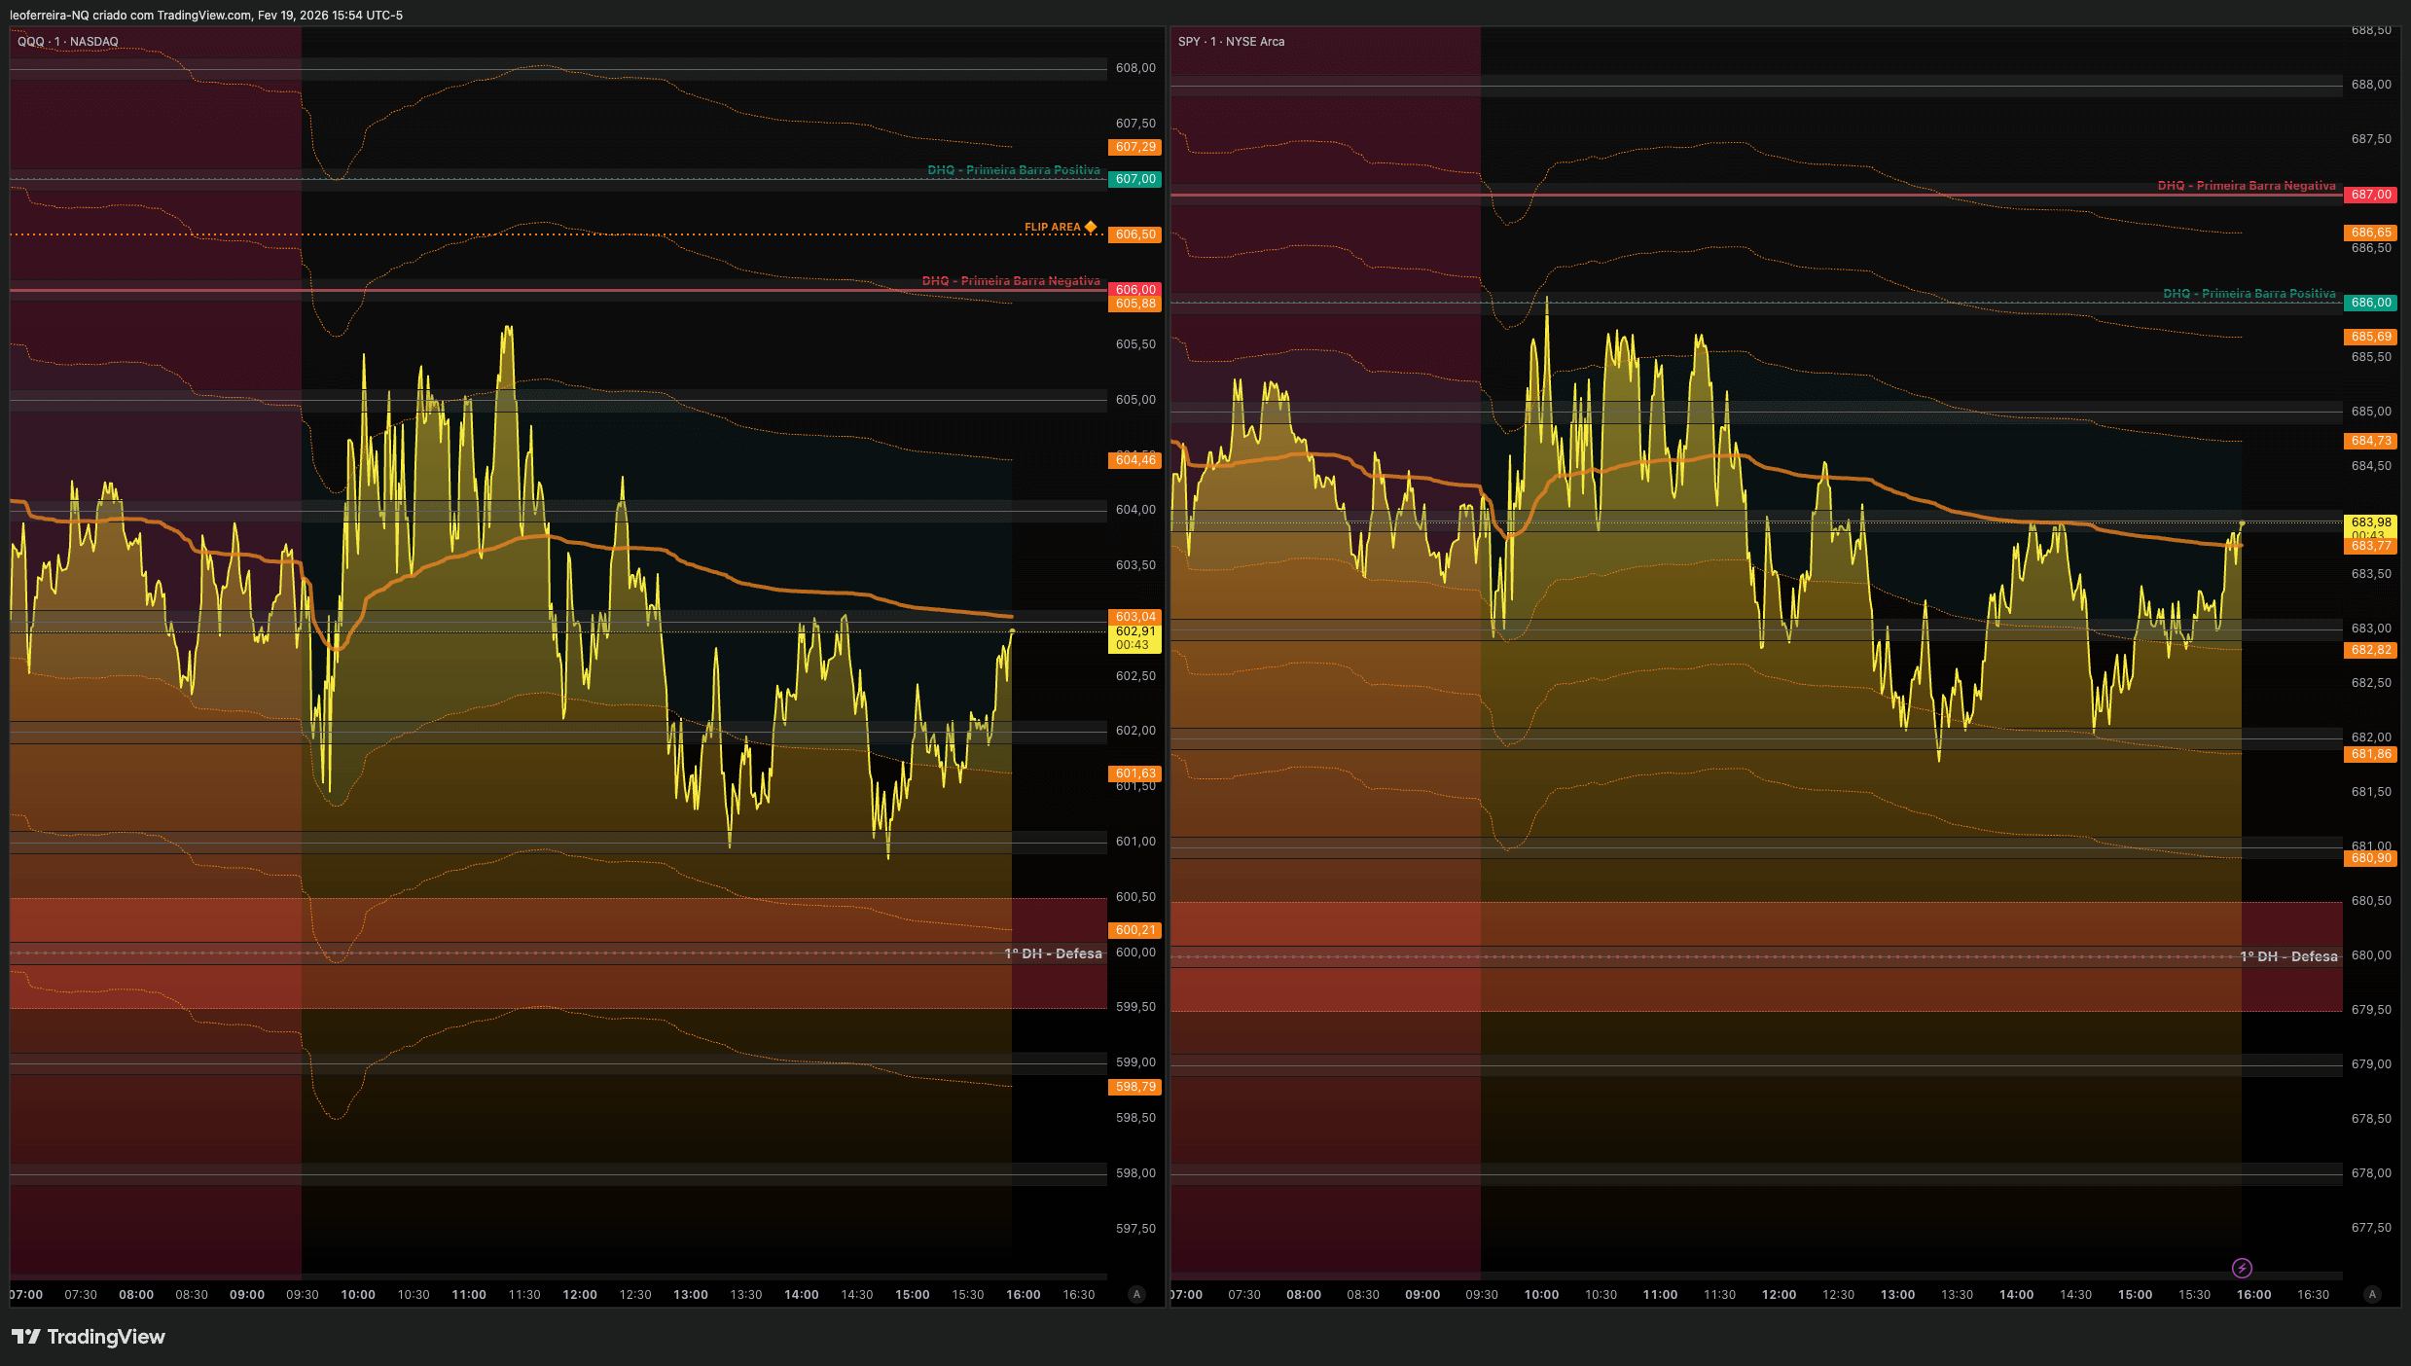Click the 09:00 mark on SPY time axis
Screen dimensions: 2411x1366
pyautogui.click(x=1422, y=1295)
